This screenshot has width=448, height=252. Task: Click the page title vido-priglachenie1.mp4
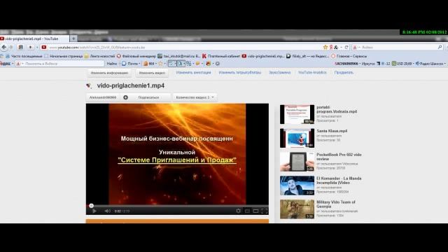pos(131,85)
